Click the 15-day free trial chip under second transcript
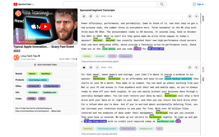 click(128, 129)
